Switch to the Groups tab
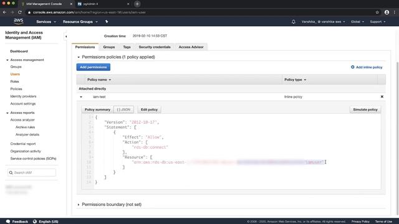Screen dimensions: 399x224 [109, 47]
